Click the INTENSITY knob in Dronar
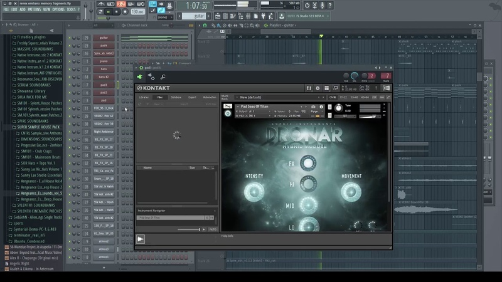Image resolution: width=502 pixels, height=282 pixels. tap(254, 192)
